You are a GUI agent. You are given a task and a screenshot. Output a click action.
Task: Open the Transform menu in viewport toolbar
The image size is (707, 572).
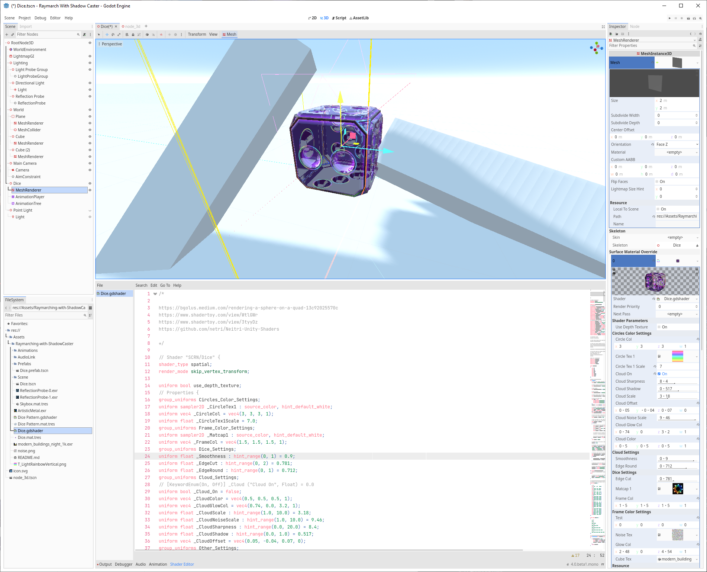[197, 35]
